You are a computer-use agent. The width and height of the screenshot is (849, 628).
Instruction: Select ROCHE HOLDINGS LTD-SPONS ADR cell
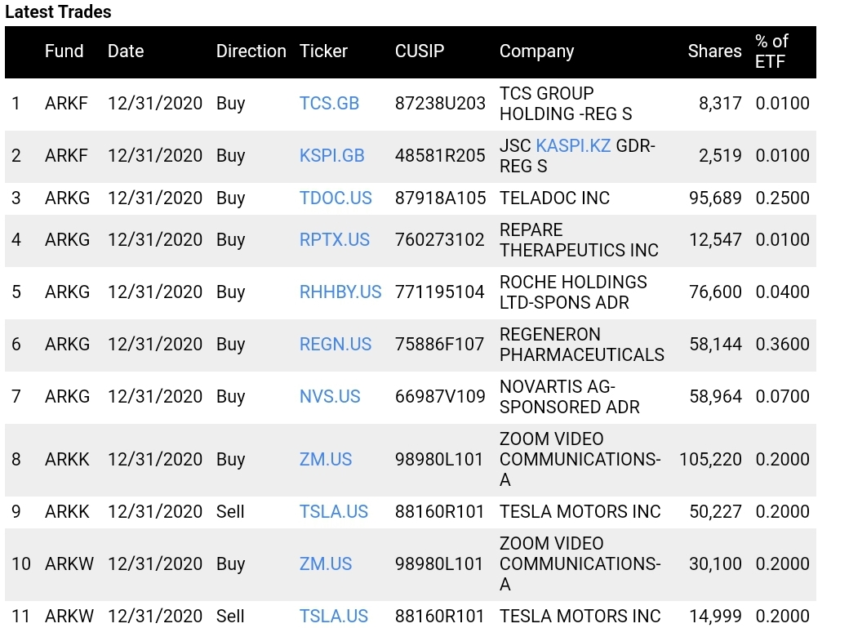(x=573, y=292)
